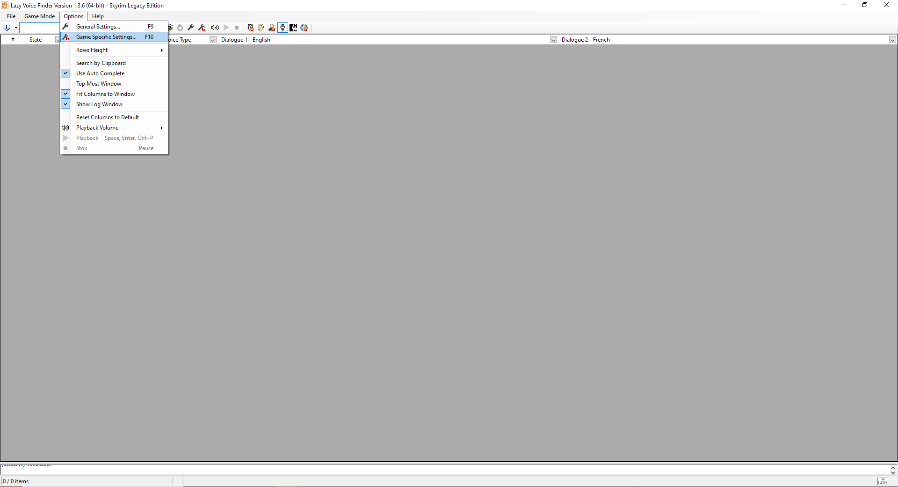Close the open Options menu

click(x=73, y=16)
